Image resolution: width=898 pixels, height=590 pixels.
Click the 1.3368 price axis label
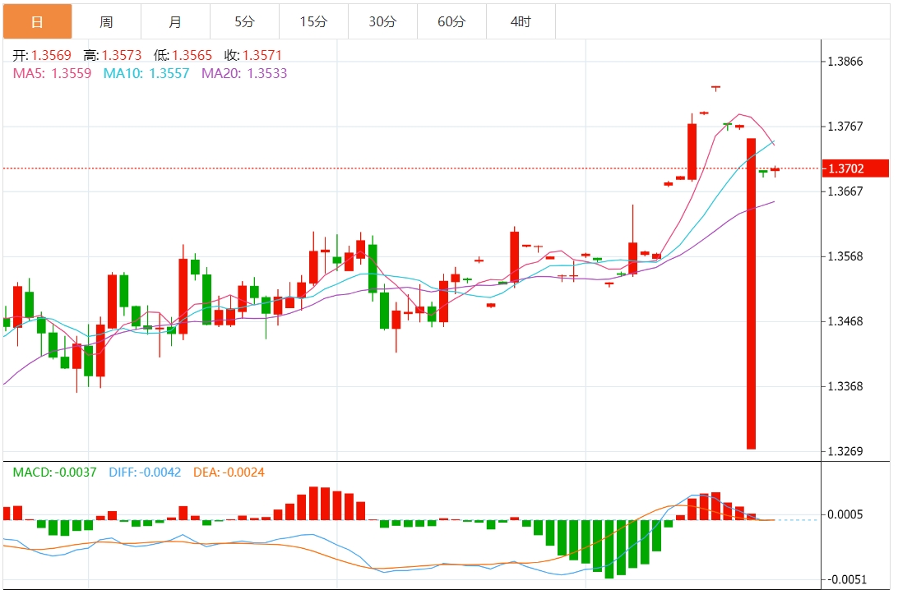click(845, 386)
